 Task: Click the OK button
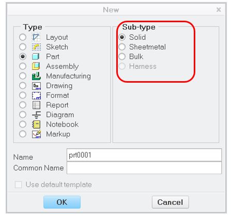point(62,202)
